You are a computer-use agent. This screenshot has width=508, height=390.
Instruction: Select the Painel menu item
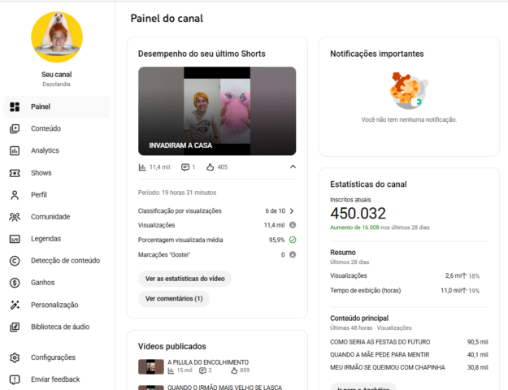[x=57, y=106]
